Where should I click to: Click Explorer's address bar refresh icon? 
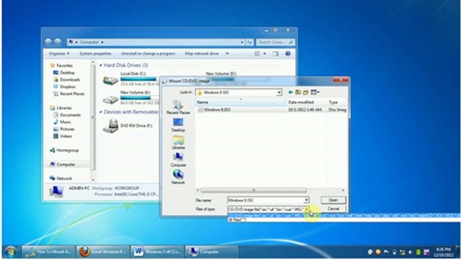click(250, 42)
